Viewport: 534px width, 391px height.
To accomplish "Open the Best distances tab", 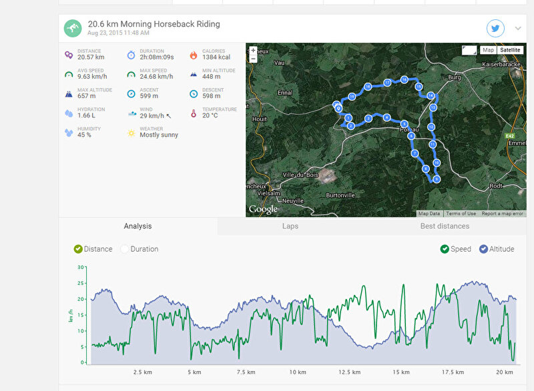I will 445,226.
